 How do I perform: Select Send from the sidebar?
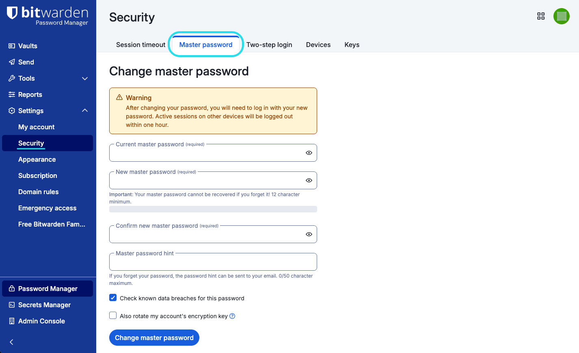pos(25,62)
